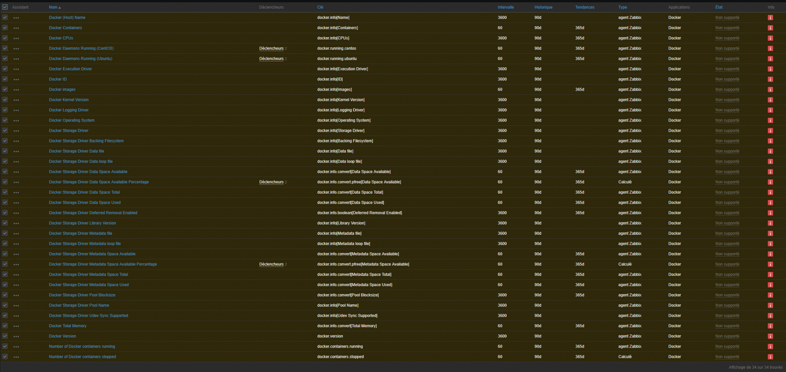Click the info icon for Docker Daemons Running (CentOS)
This screenshot has width=786, height=372.
pyautogui.click(x=770, y=48)
